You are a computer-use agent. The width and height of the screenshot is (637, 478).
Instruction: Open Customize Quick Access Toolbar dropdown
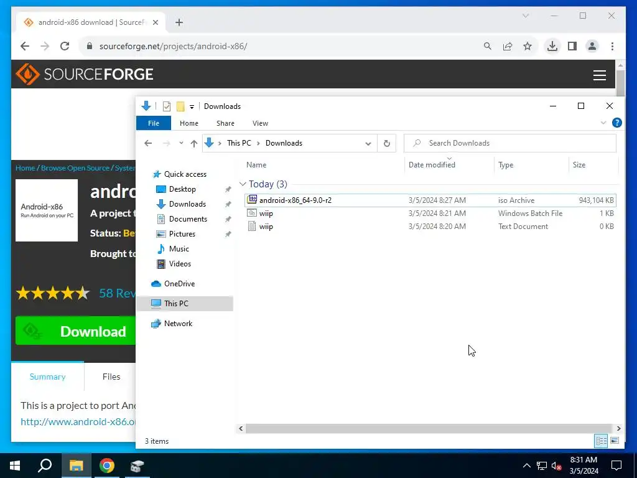point(192,106)
